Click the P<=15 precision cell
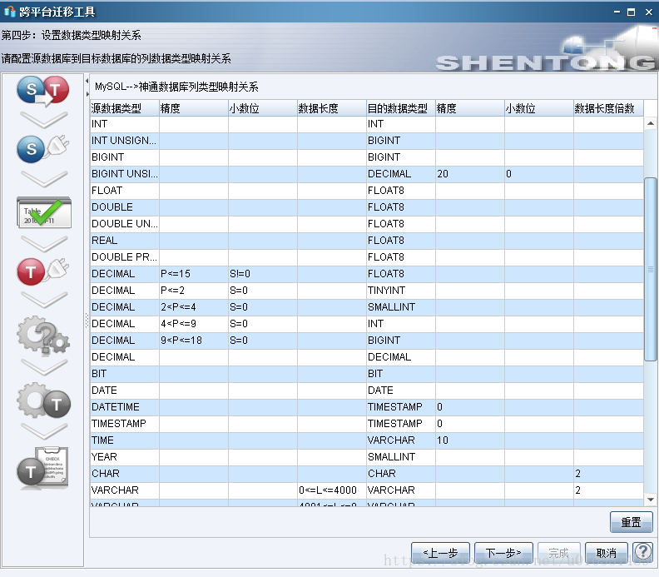Image resolution: width=659 pixels, height=577 pixels. coord(194,274)
